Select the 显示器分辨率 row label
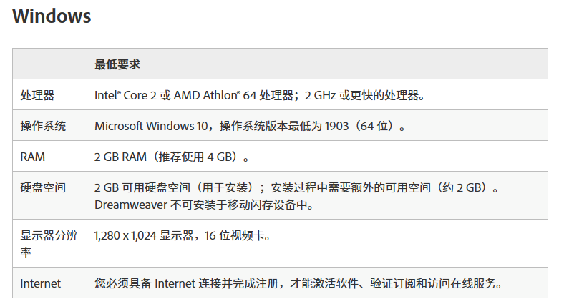The height and width of the screenshot is (304, 564). 49,244
